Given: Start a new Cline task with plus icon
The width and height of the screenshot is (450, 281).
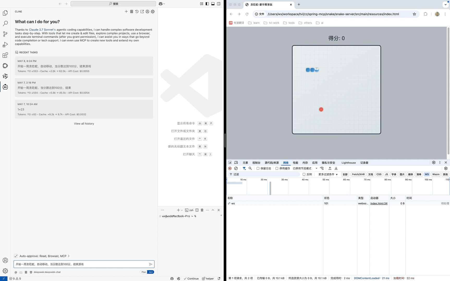Looking at the screenshot, I should pos(126,11).
